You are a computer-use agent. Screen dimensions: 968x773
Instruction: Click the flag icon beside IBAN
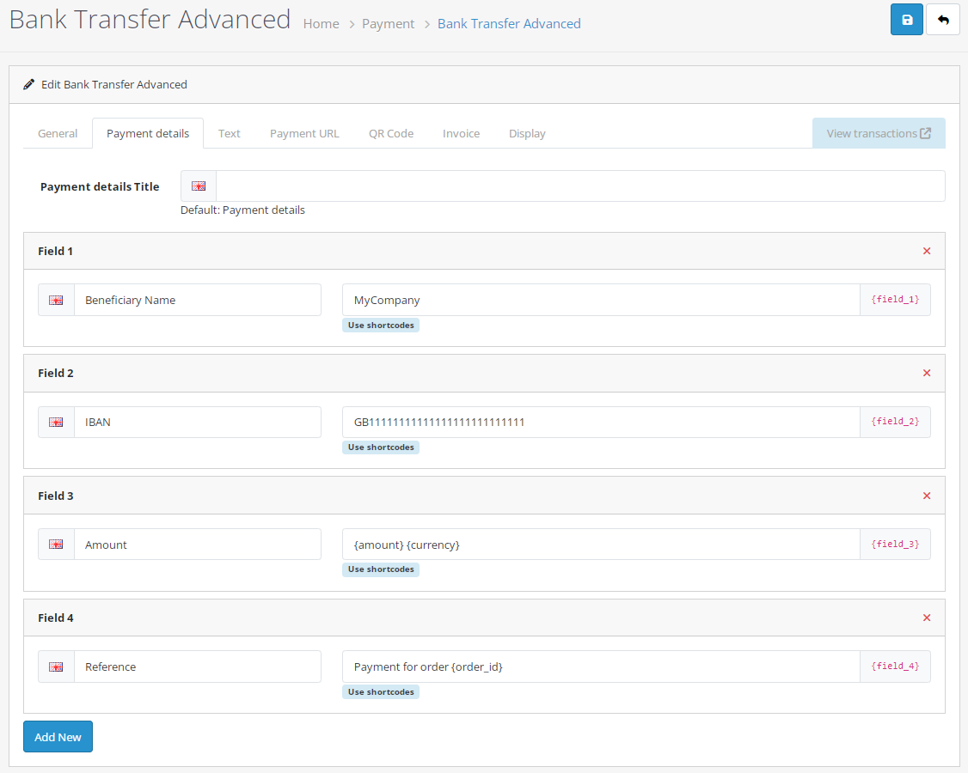(x=56, y=422)
